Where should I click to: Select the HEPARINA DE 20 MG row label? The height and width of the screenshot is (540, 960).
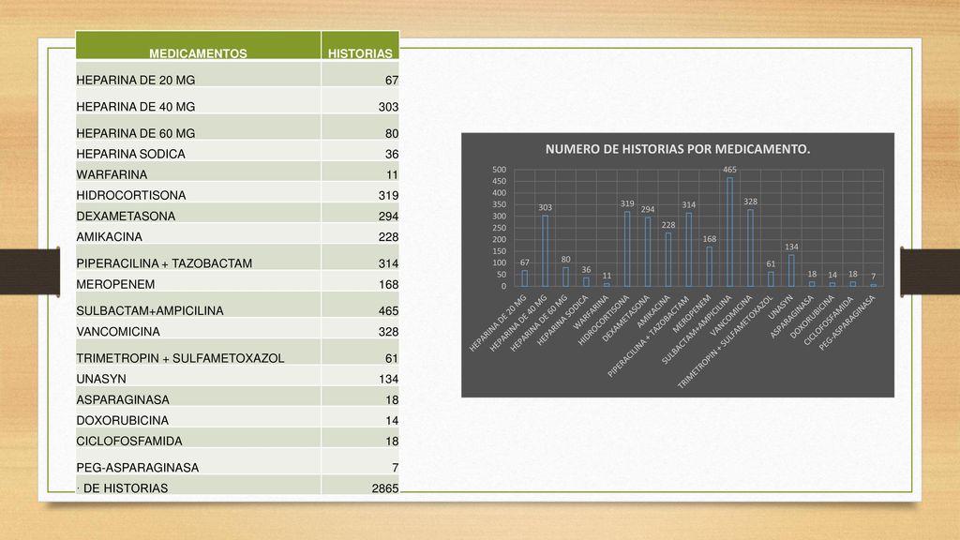click(x=136, y=81)
